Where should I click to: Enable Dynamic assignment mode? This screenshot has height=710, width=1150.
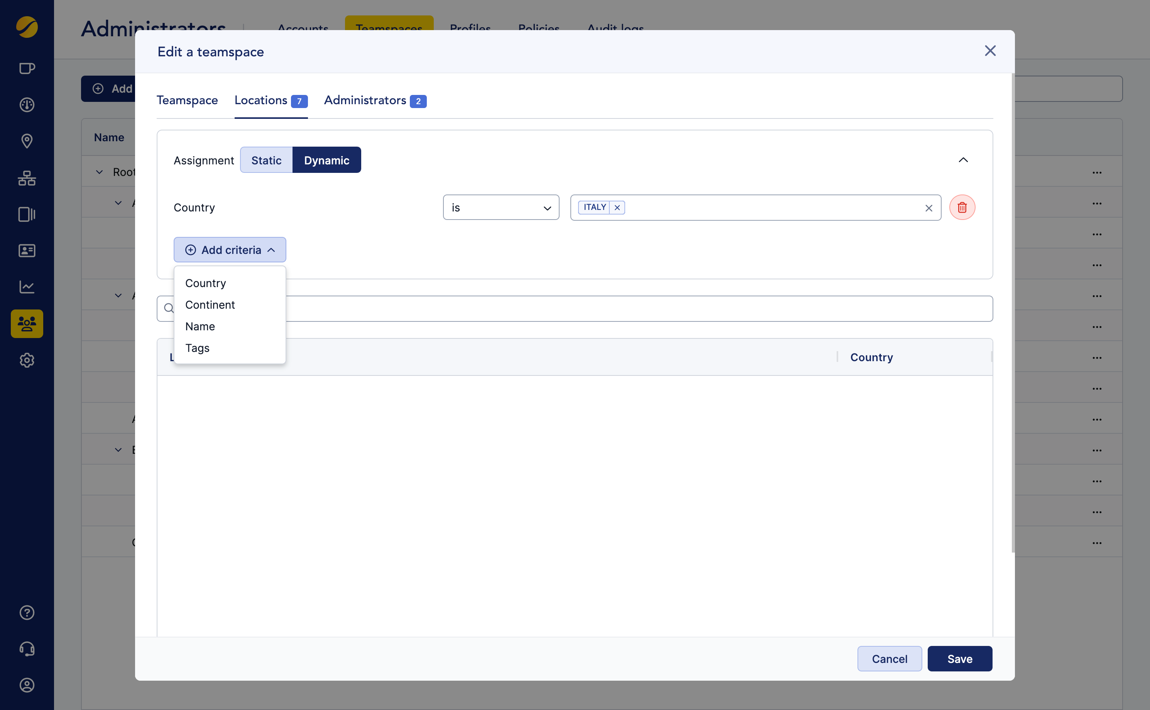pos(327,160)
